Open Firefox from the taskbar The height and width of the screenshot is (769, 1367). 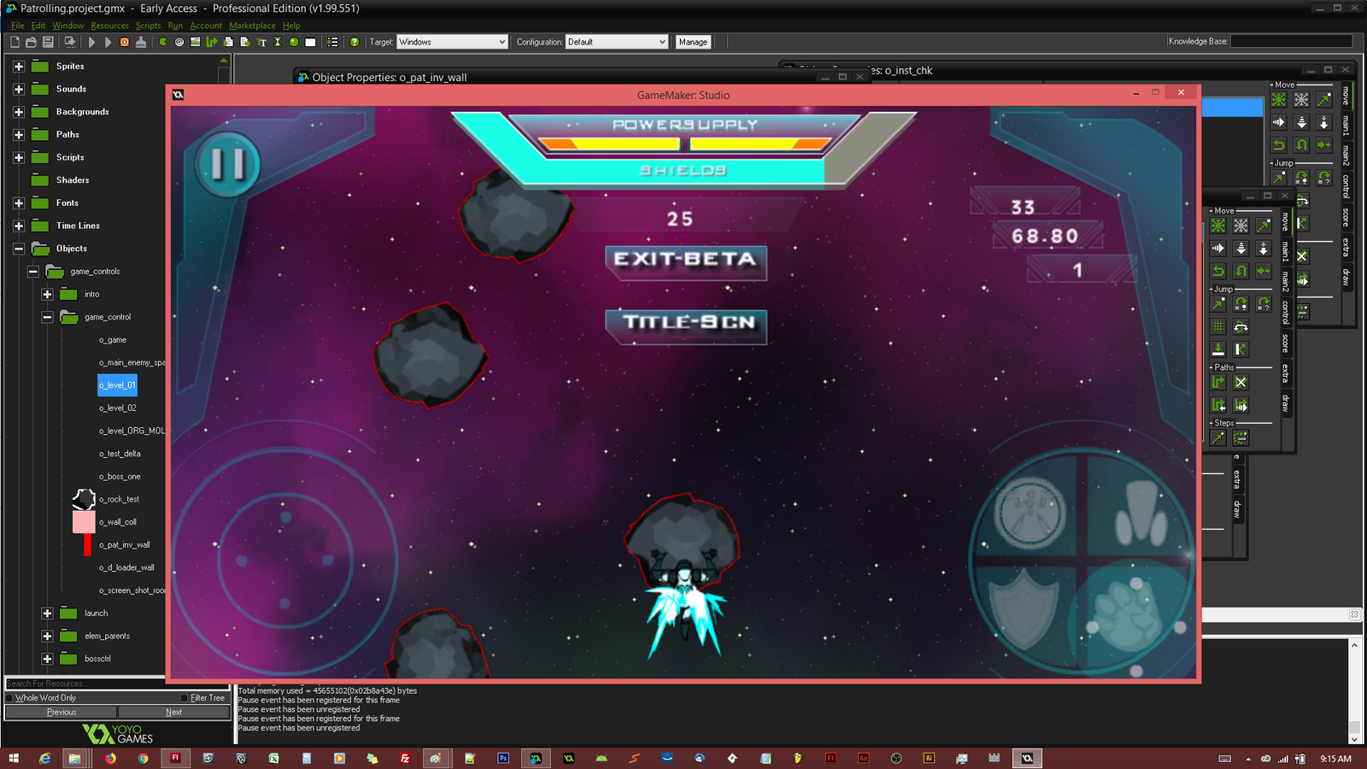click(x=110, y=758)
